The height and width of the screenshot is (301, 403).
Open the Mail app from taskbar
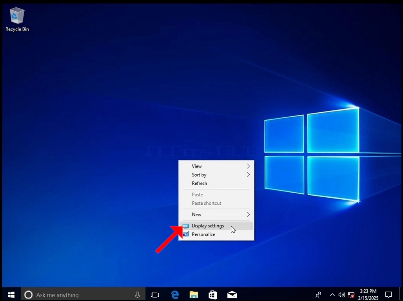point(232,295)
